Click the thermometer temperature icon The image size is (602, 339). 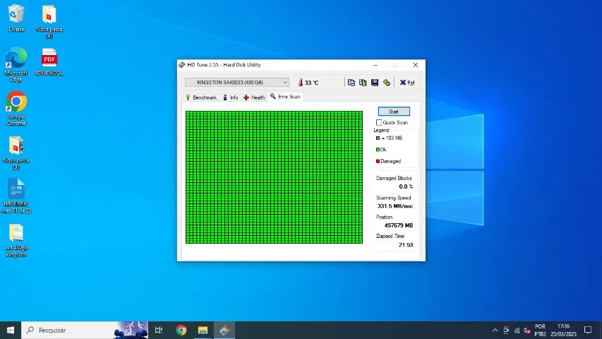(x=300, y=83)
